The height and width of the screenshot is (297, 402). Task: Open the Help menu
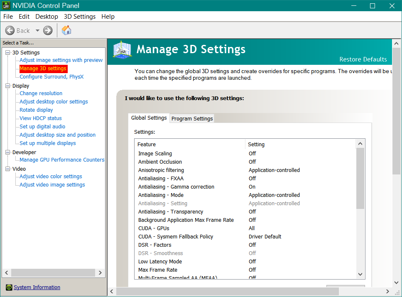click(108, 17)
